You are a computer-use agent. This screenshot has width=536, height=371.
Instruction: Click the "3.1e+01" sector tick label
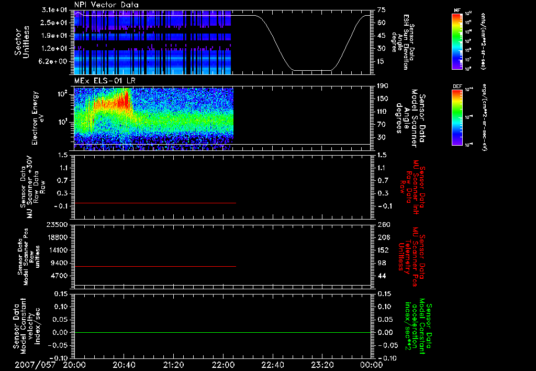(54, 10)
